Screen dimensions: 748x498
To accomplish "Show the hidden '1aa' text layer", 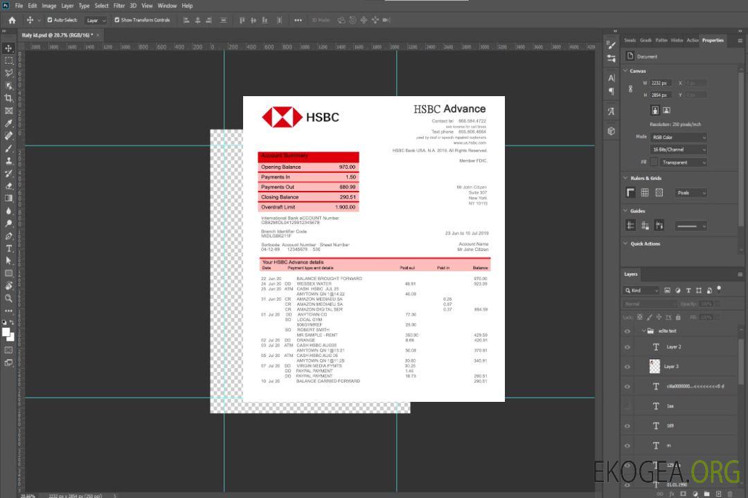I will [x=627, y=406].
